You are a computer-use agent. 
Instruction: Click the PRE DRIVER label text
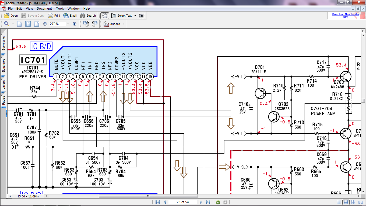click(x=33, y=77)
